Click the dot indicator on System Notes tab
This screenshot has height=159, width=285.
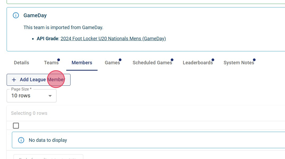click(254, 60)
